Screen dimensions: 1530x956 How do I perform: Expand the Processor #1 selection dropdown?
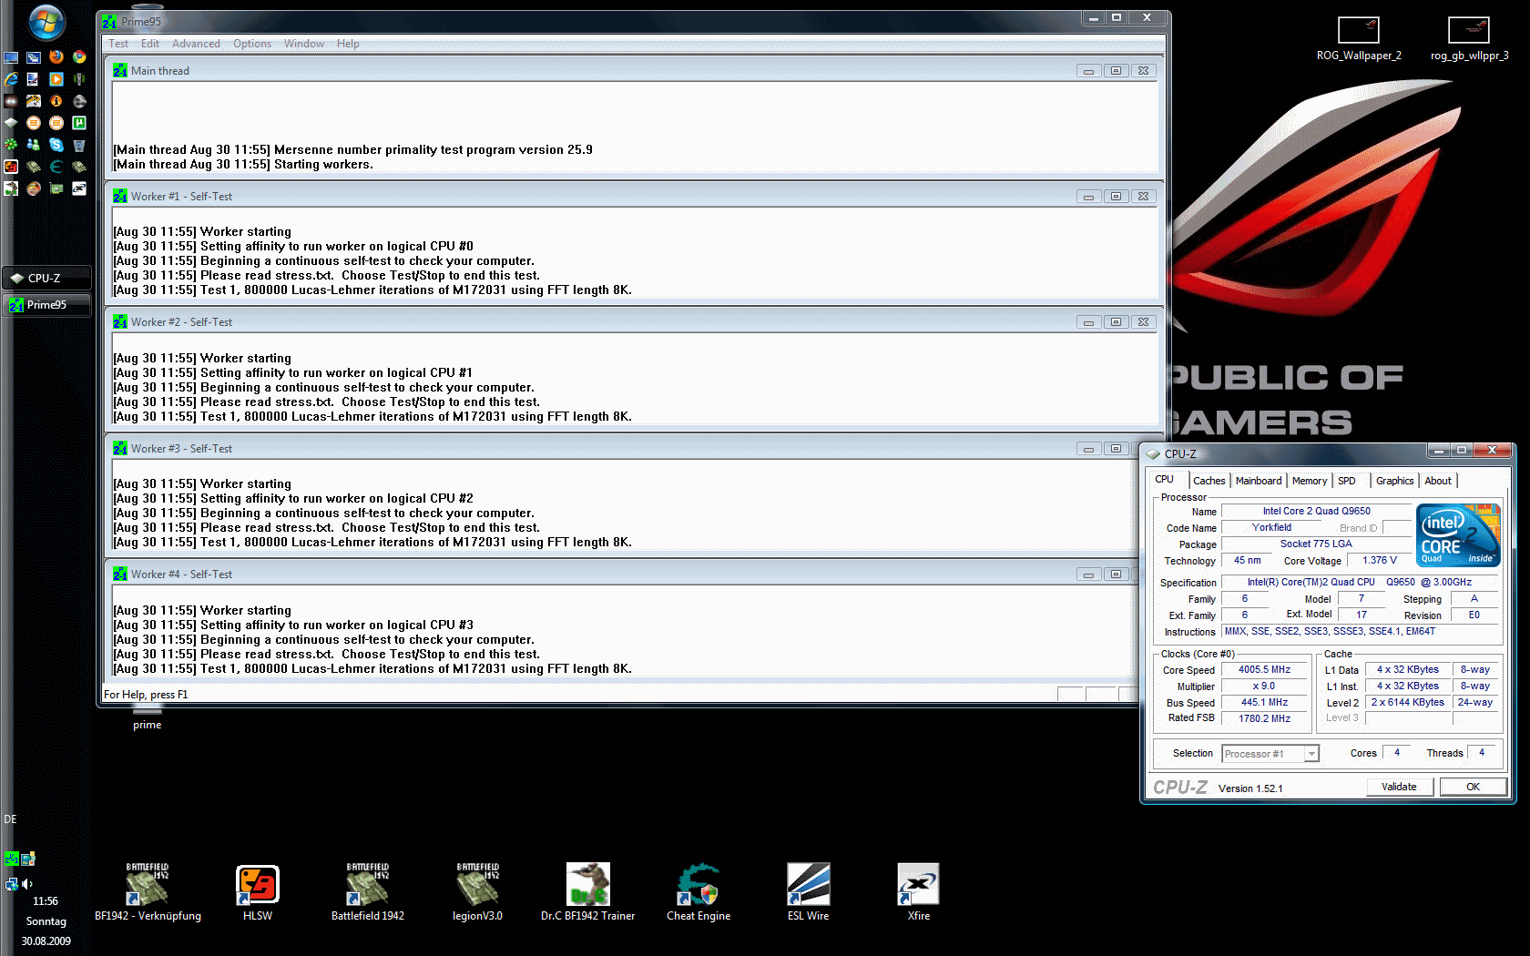[x=1311, y=754]
